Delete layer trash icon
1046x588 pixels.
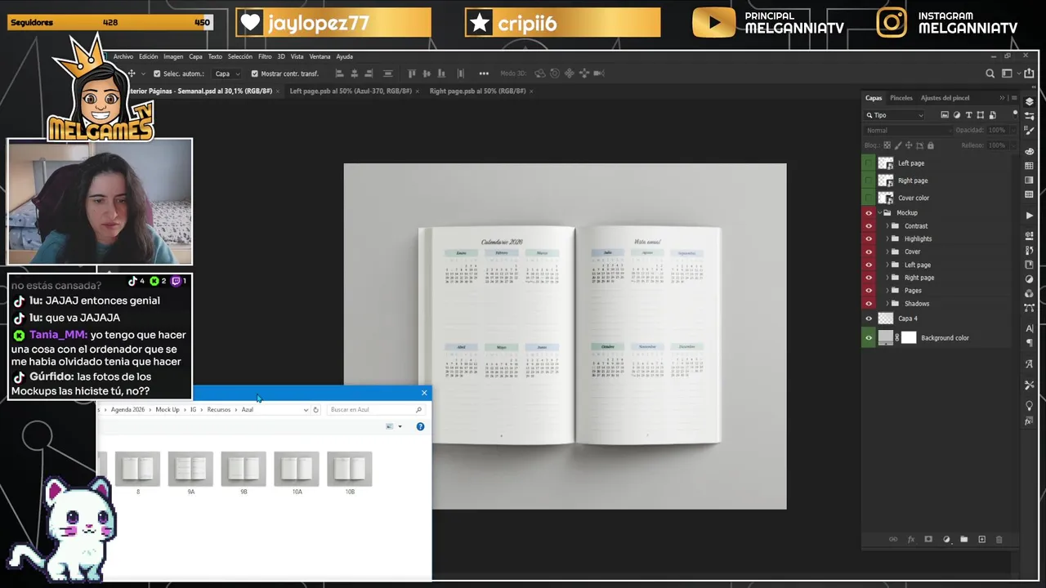click(999, 540)
